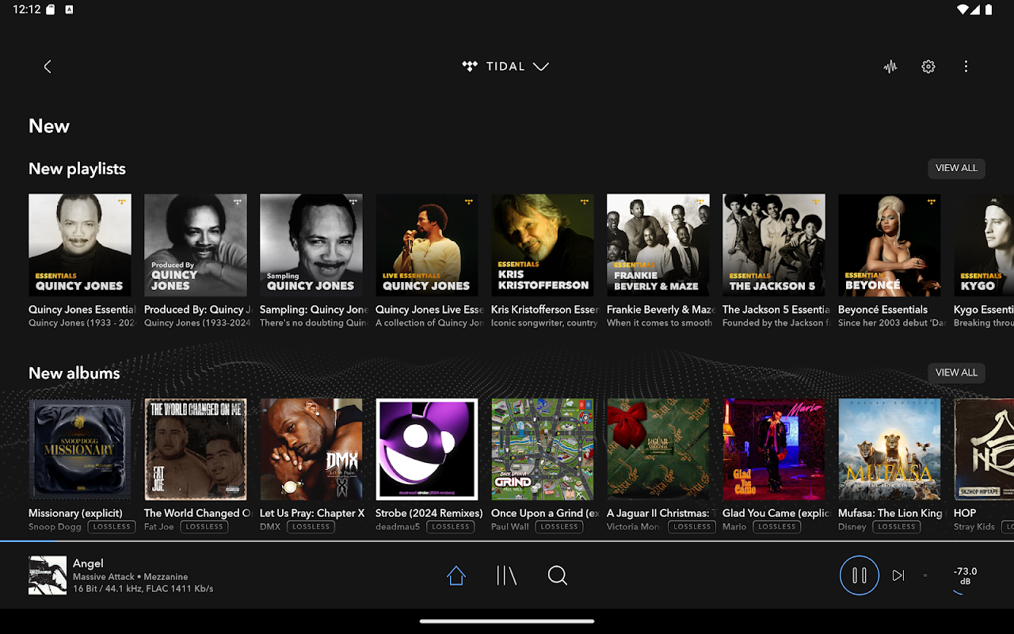
Task: Adjust the -73.0 dB volume dial
Action: click(965, 576)
